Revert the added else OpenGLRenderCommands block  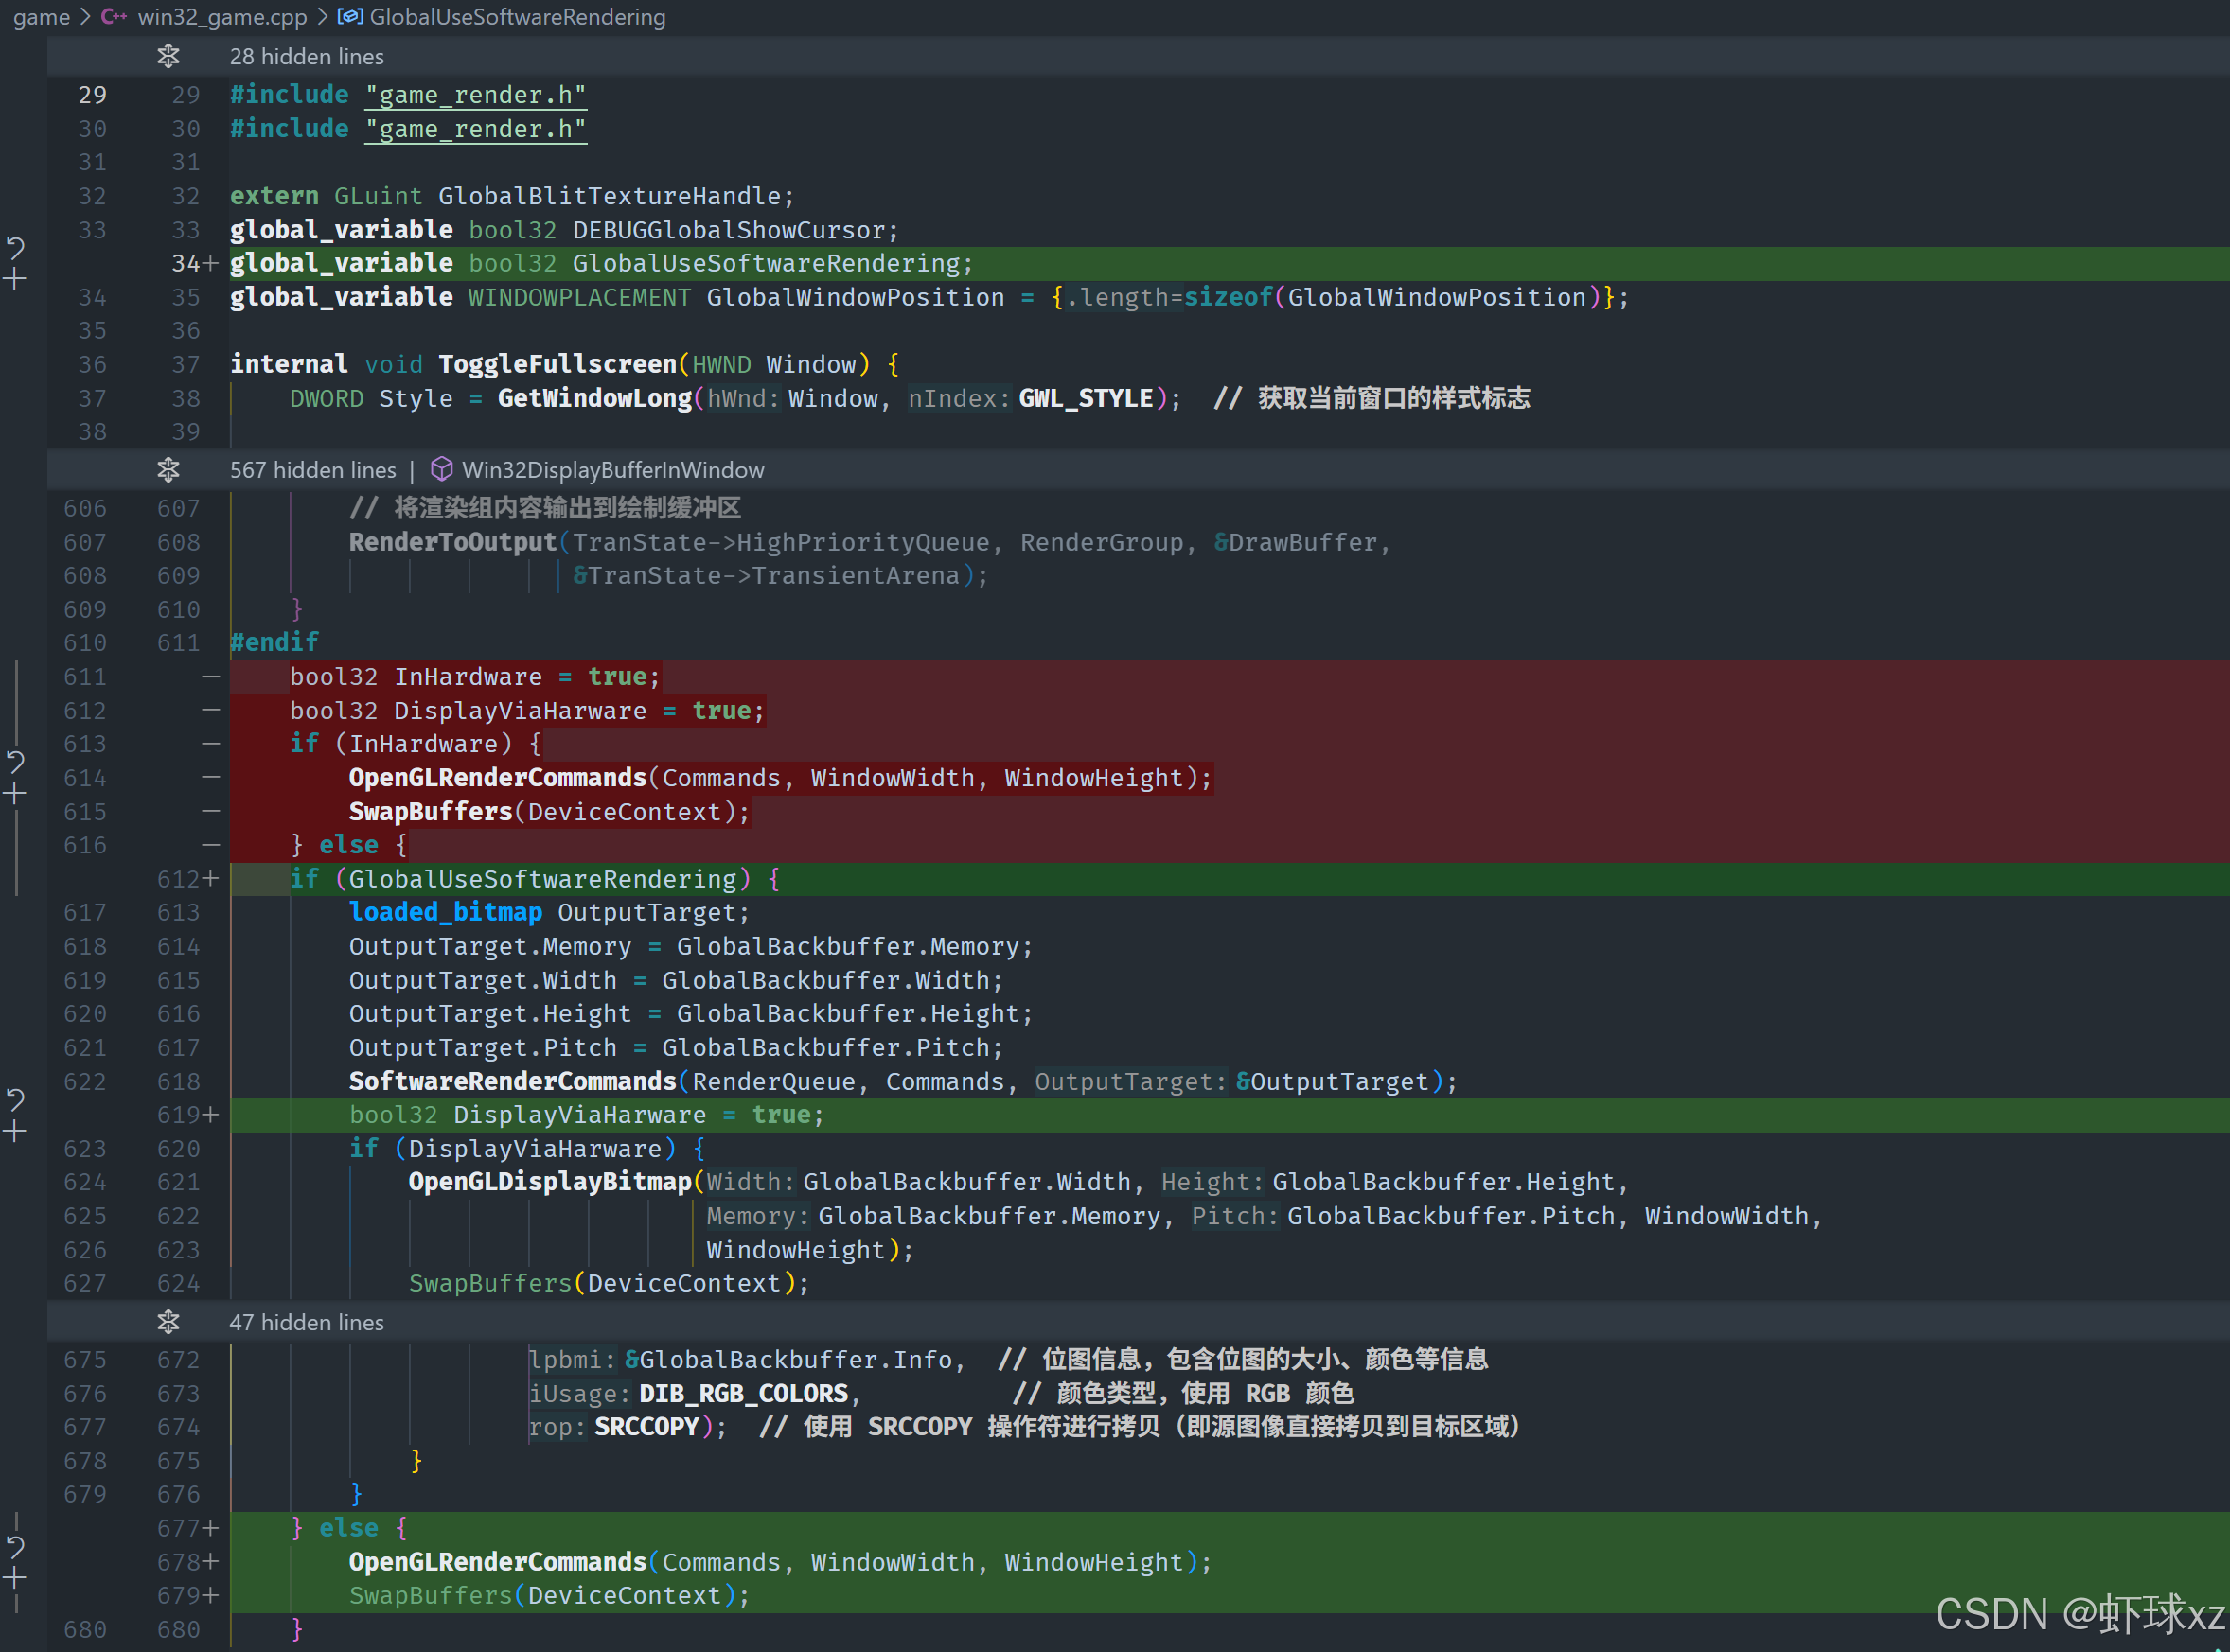pos(15,1546)
